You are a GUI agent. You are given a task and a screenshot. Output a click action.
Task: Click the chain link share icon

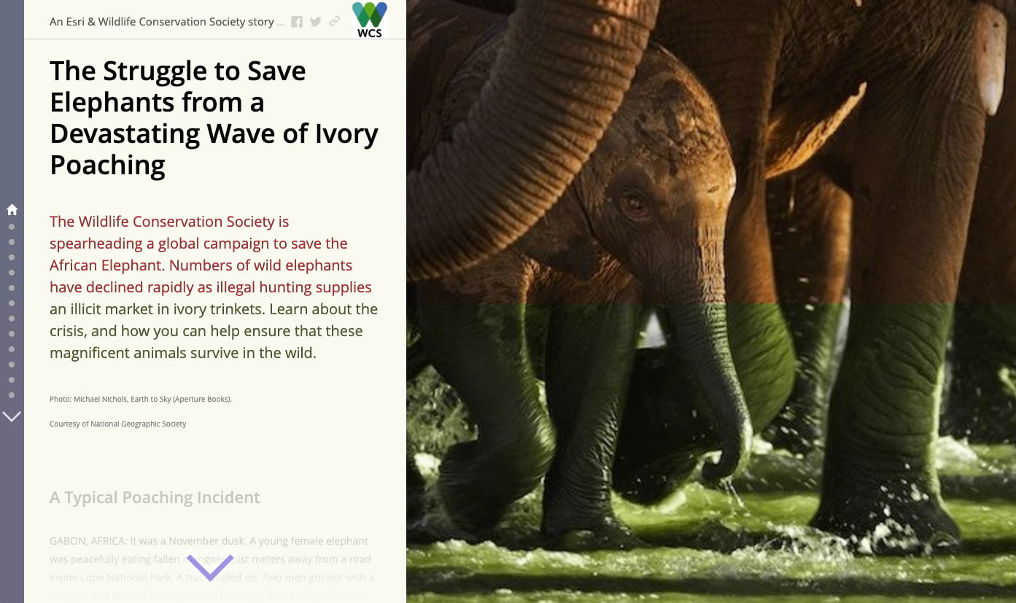click(335, 21)
